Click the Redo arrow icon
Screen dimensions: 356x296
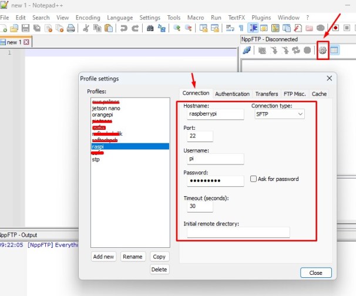click(x=135, y=28)
